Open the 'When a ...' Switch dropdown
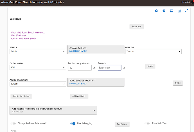This screenshot has height=132, width=194. (38, 51)
